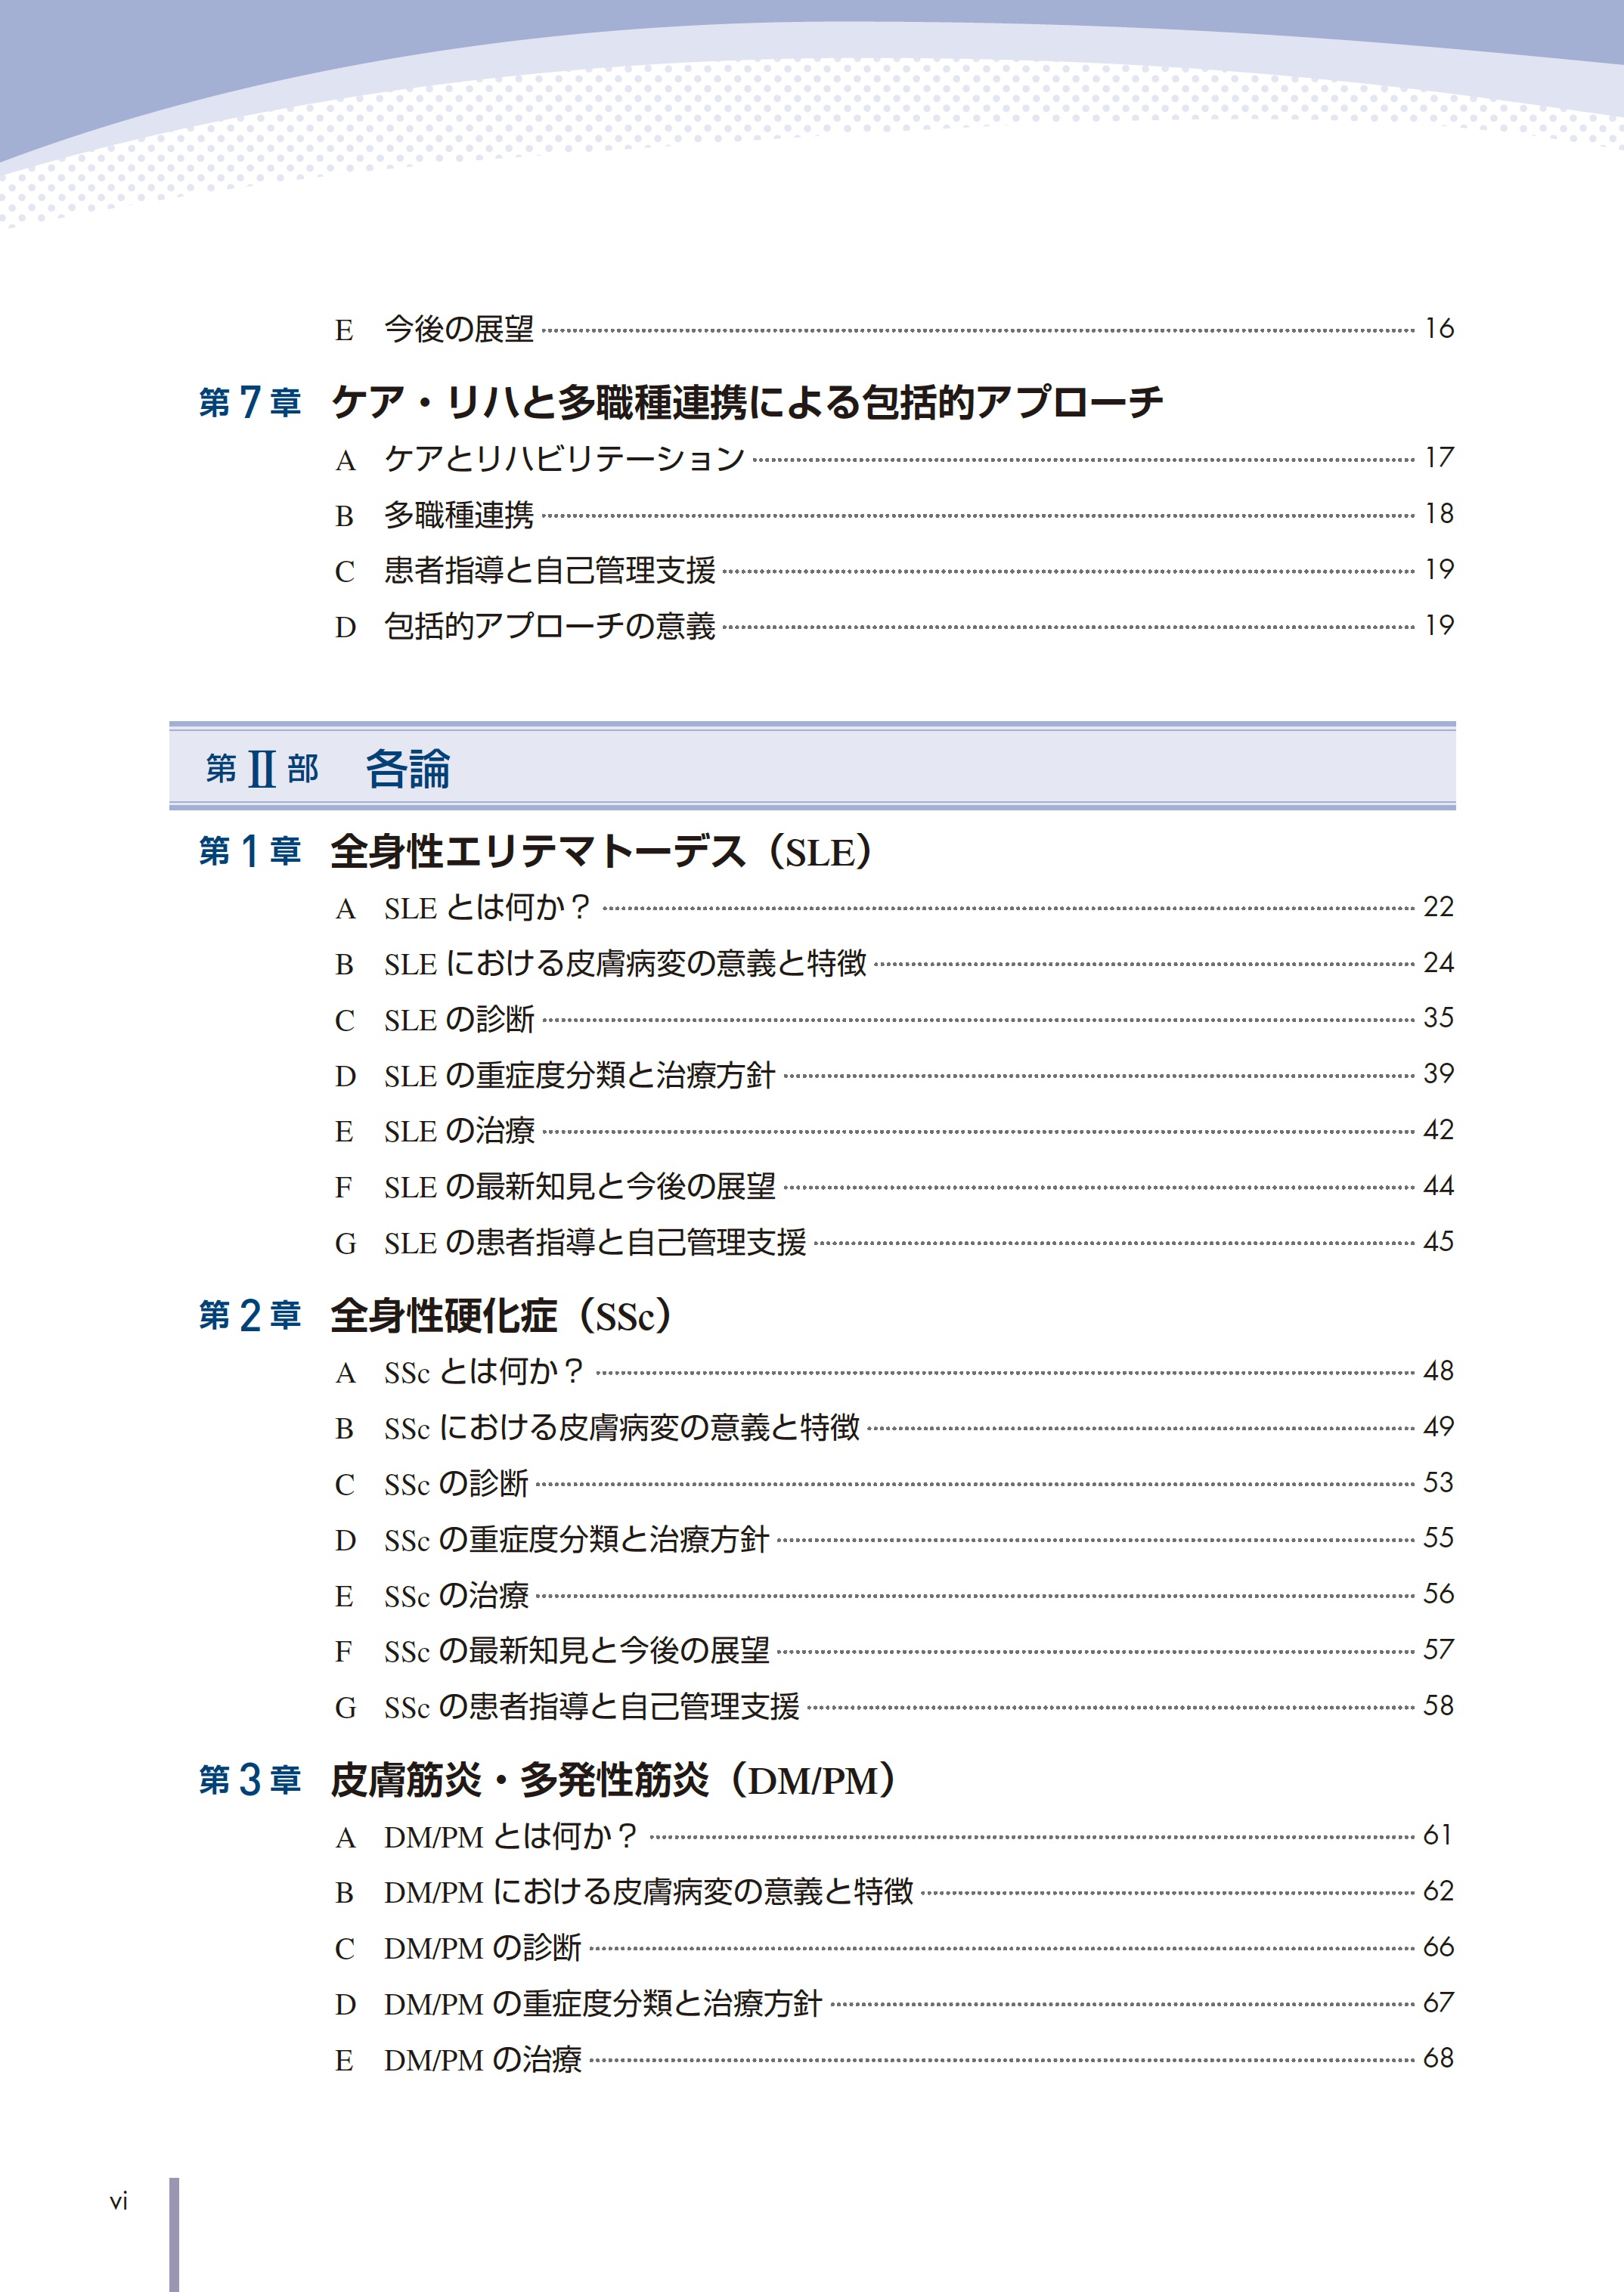This screenshot has height=2292, width=1624.
Task: Select SLE の最新知見と今後の展望 entry
Action: tap(579, 1188)
